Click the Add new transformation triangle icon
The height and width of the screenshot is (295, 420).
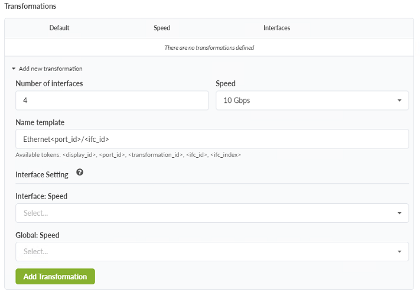tap(14, 69)
